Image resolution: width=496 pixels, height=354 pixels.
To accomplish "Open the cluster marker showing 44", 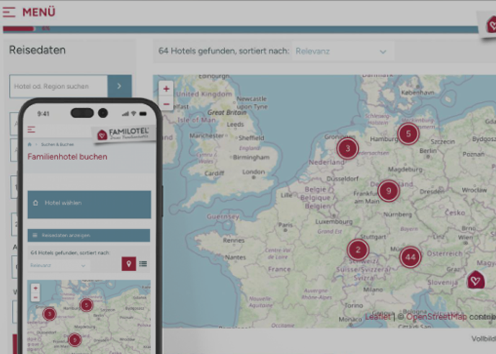I will [410, 257].
